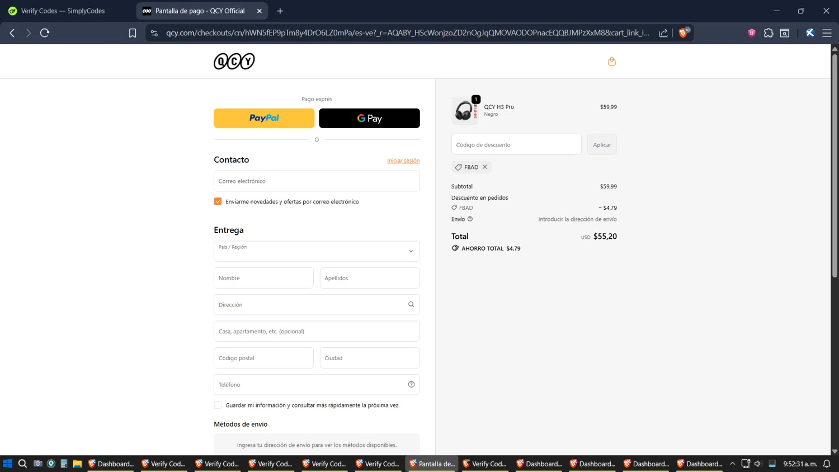This screenshot has width=839, height=472.
Task: Click into the Dirección field
Action: (x=317, y=304)
